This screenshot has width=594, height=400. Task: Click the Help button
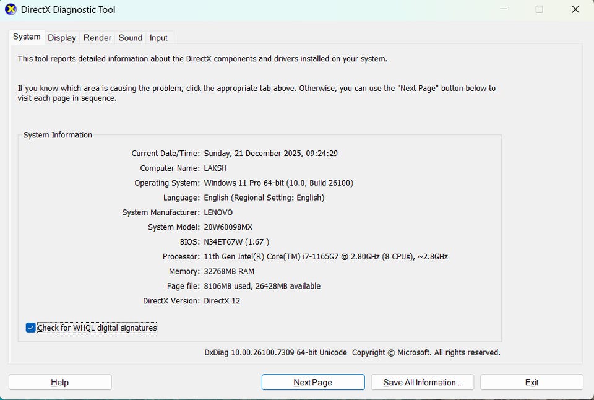60,382
